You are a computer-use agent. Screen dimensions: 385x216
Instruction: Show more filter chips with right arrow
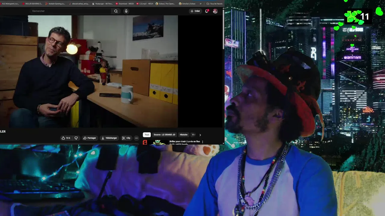200,135
